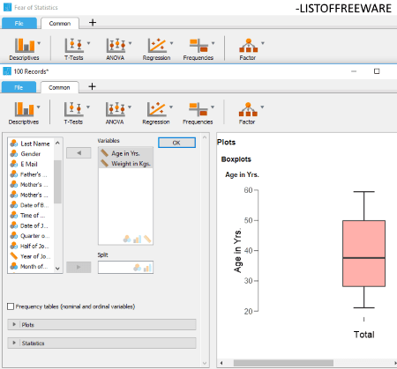This screenshot has height=369, width=397.
Task: Click the OK button
Action: tap(176, 143)
